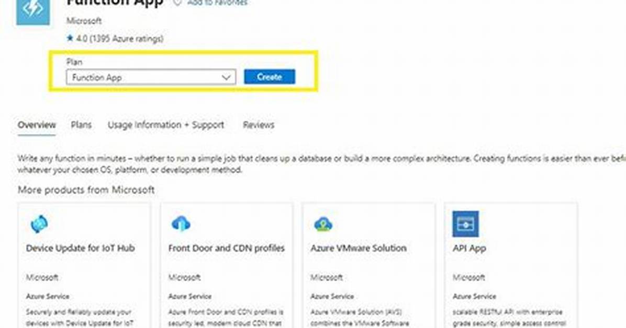Click the blue Create button
The image size is (626, 328).
click(x=270, y=77)
